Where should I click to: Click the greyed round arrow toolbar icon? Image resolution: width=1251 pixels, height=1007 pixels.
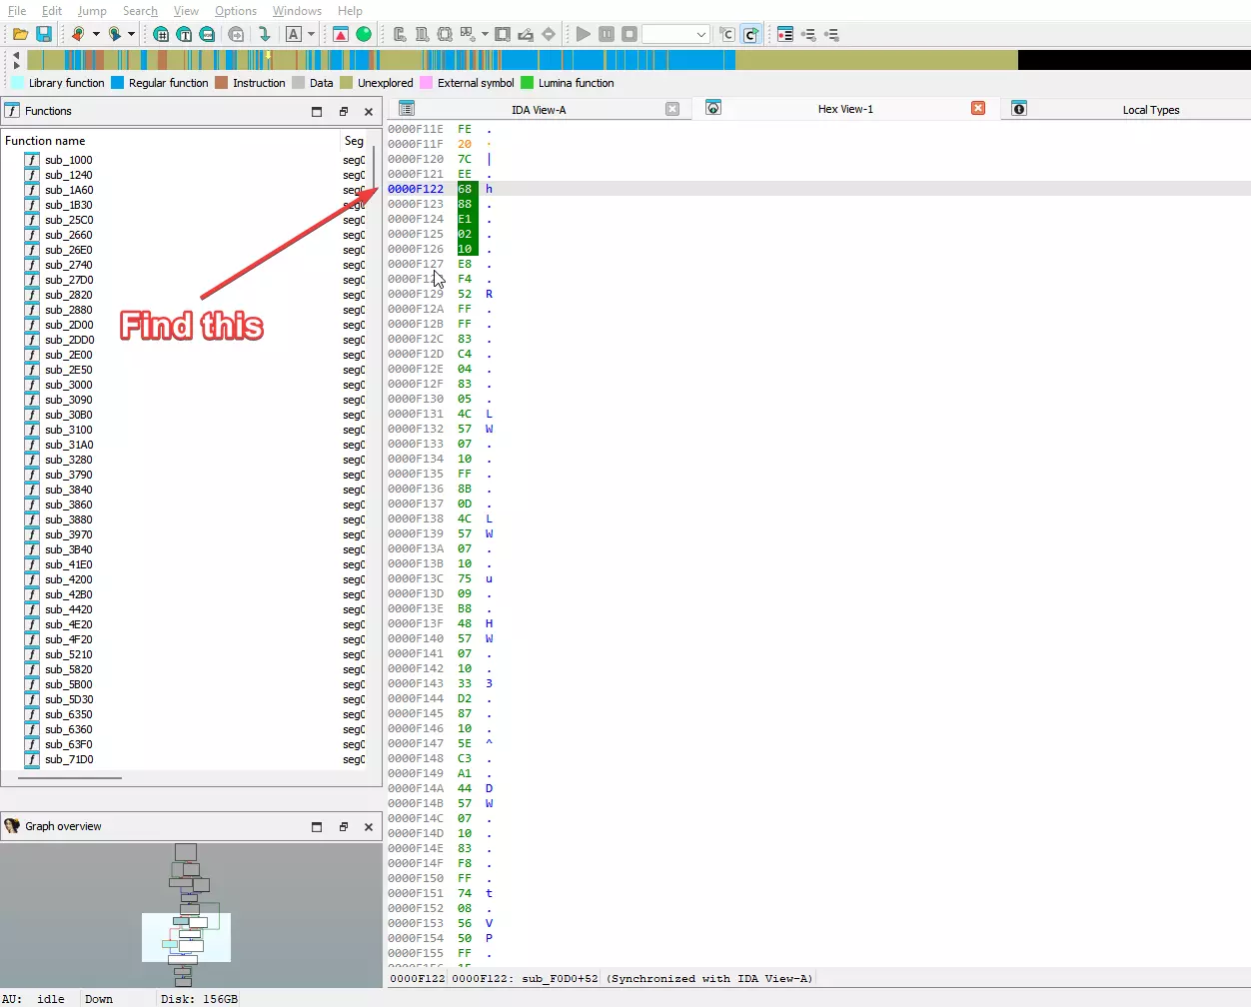[x=236, y=34]
